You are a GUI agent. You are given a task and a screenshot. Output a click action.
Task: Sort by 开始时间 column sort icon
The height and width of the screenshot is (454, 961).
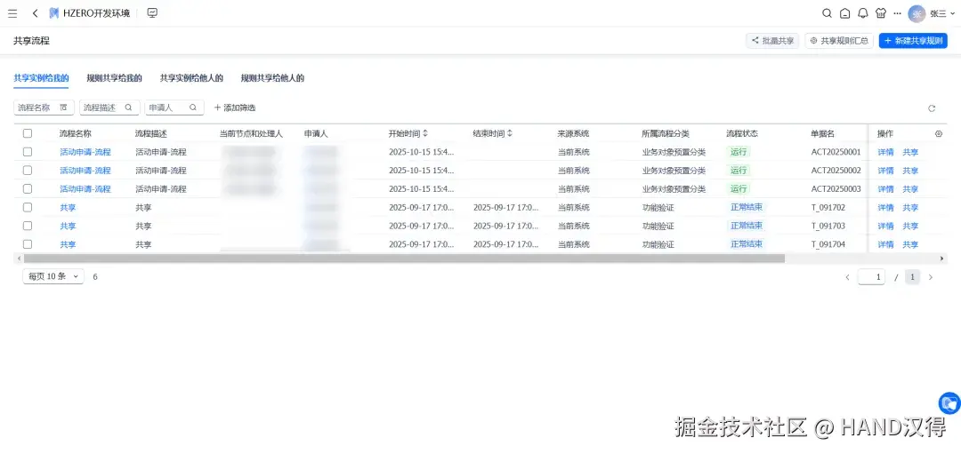425,133
